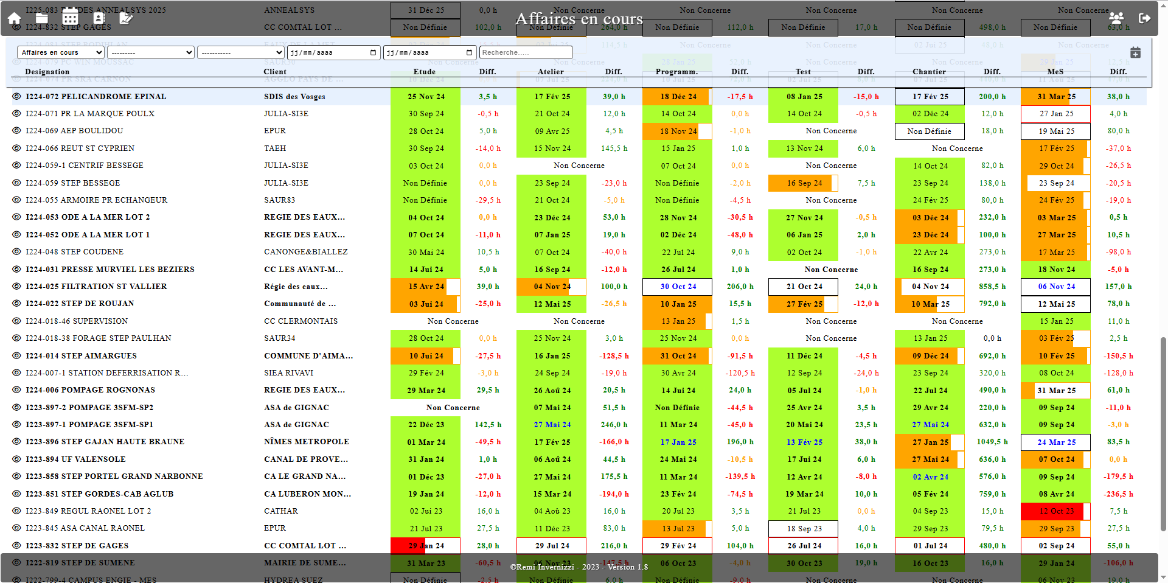
Task: Click eye icon for I224-022 STEP DE ROUJAN
Action: [16, 303]
